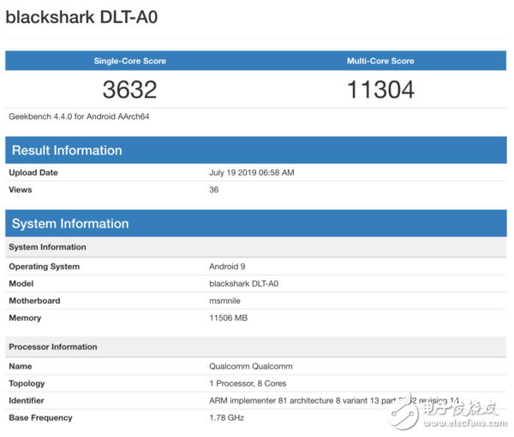Click the multi-core score 11304

[x=380, y=89]
